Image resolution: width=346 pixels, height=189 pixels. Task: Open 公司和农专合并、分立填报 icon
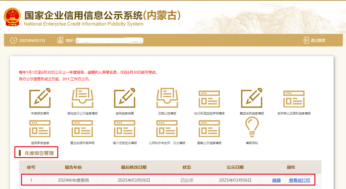[x=167, y=128]
